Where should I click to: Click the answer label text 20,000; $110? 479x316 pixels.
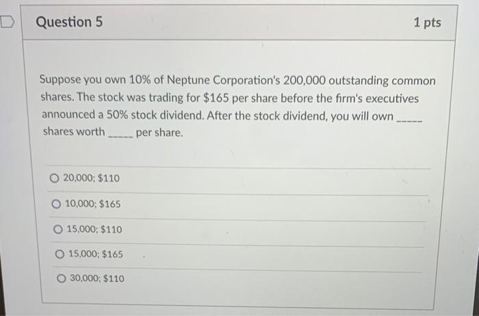click(91, 179)
